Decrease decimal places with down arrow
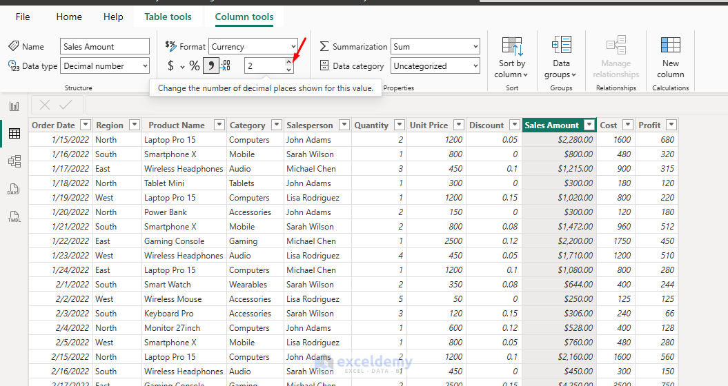Viewport: 728px width, 386px height. (289, 70)
